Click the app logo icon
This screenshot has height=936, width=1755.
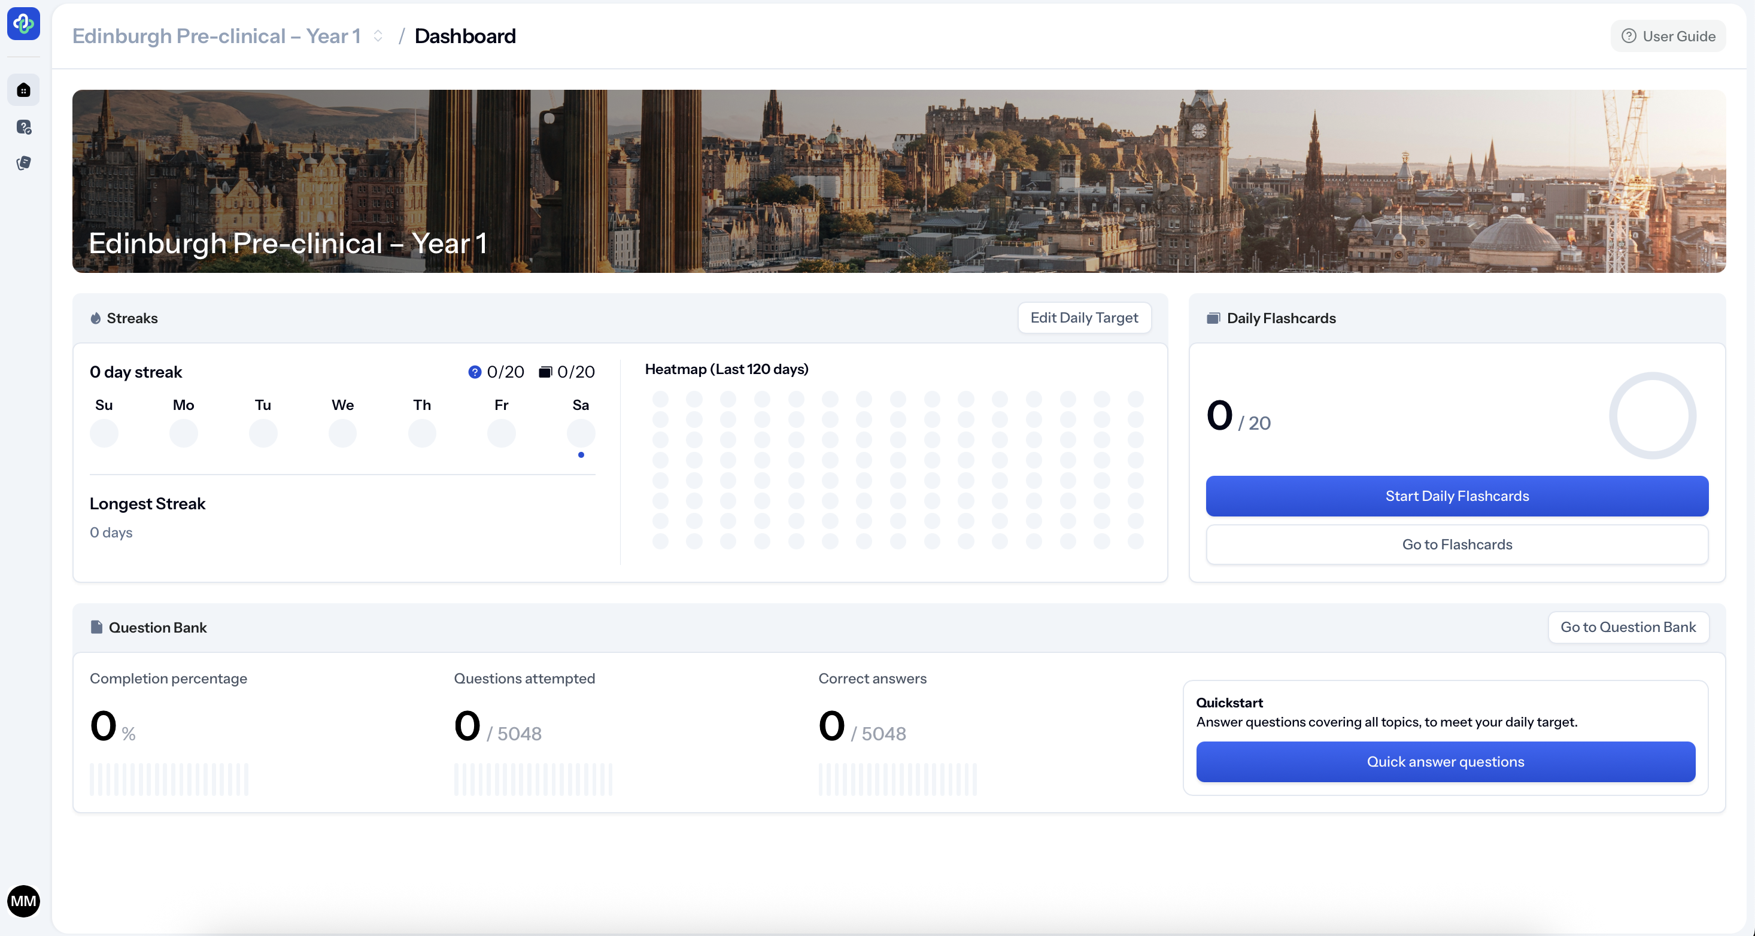pyautogui.click(x=23, y=24)
